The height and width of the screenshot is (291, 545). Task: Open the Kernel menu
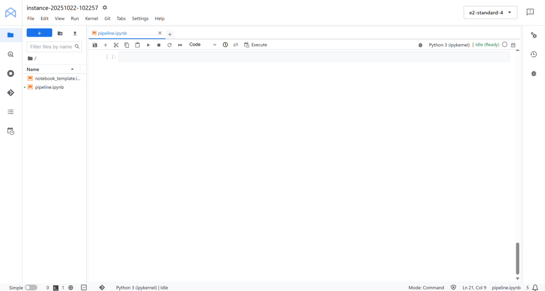point(92,19)
